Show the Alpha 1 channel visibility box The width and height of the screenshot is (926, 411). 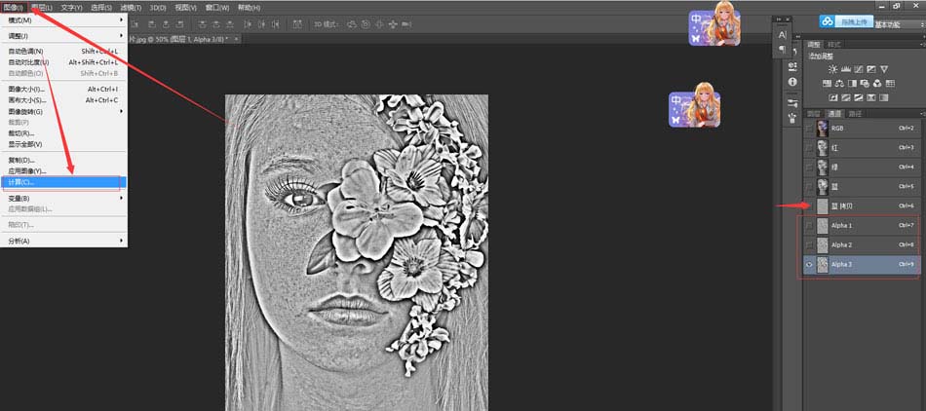[810, 225]
